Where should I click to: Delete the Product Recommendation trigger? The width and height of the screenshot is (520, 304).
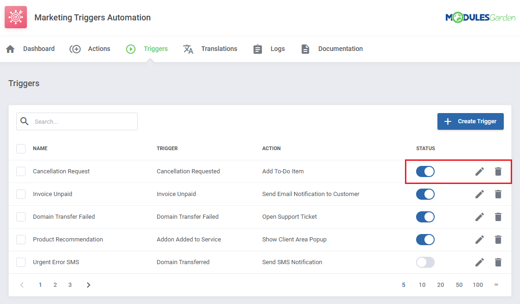point(498,240)
